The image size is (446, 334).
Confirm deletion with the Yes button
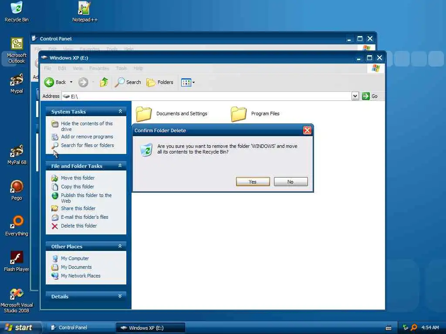point(253,182)
